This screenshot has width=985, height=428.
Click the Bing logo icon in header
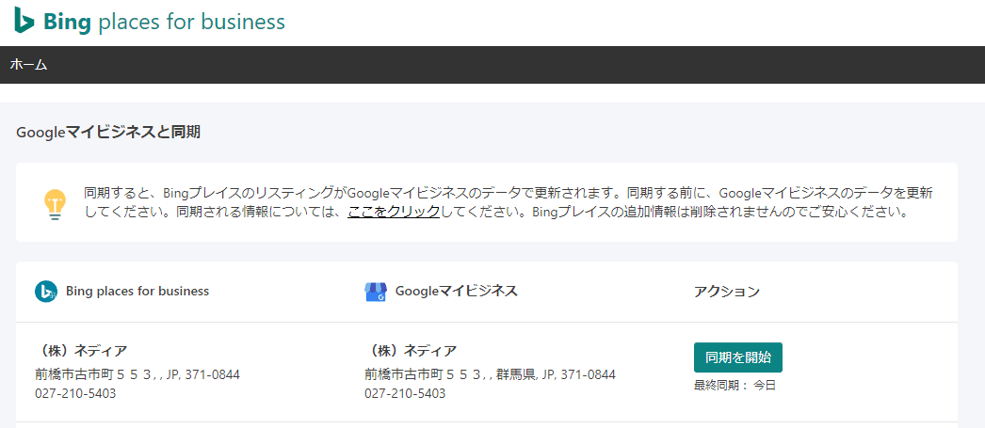(x=24, y=21)
